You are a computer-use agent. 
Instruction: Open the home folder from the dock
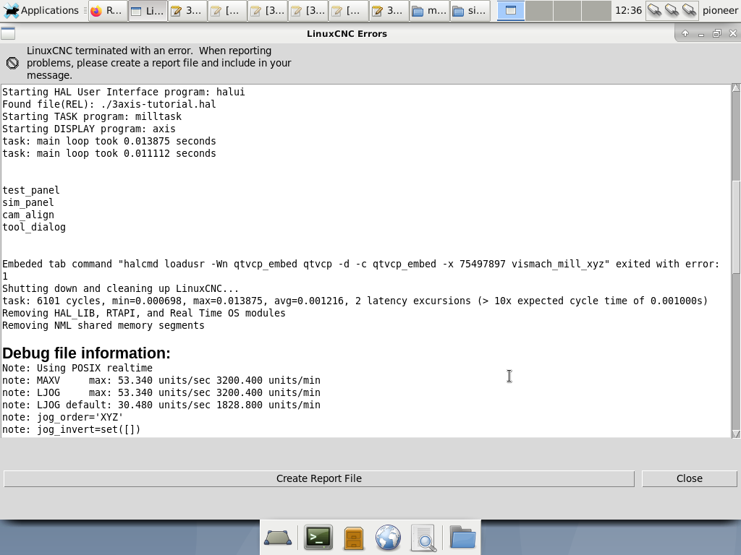pos(462,538)
